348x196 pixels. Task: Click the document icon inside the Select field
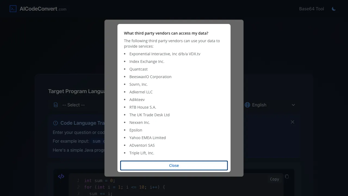coord(55,105)
